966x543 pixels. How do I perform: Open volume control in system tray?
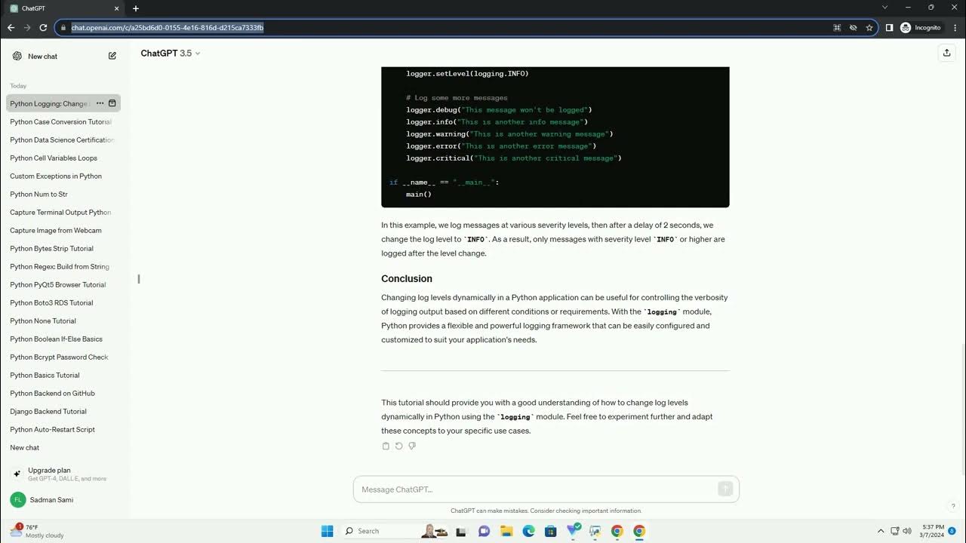pyautogui.click(x=906, y=531)
